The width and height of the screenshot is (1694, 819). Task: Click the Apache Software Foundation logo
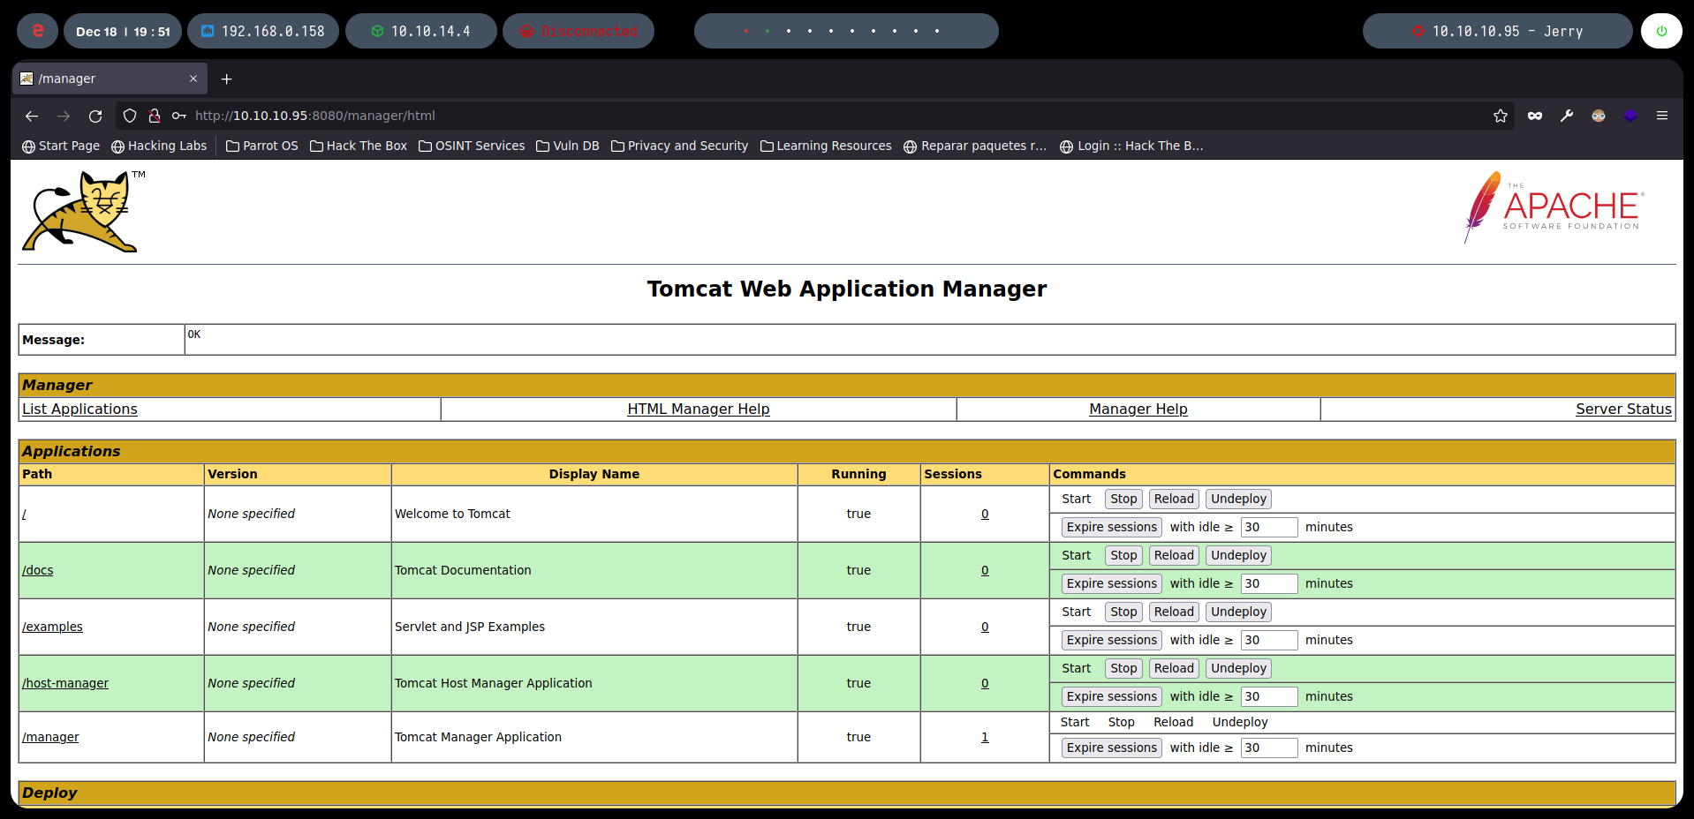click(1554, 208)
